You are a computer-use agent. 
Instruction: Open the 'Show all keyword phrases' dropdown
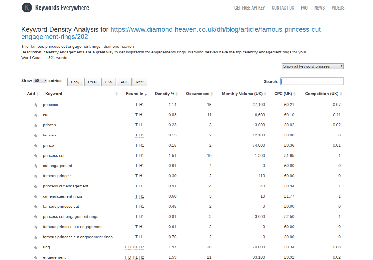pyautogui.click(x=312, y=66)
